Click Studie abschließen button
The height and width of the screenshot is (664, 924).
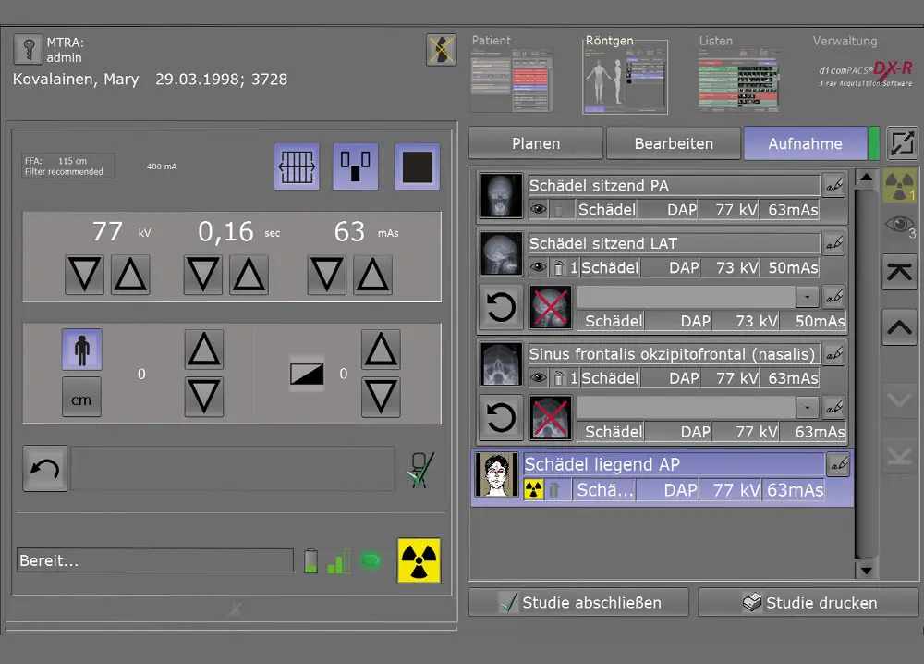pos(578,602)
